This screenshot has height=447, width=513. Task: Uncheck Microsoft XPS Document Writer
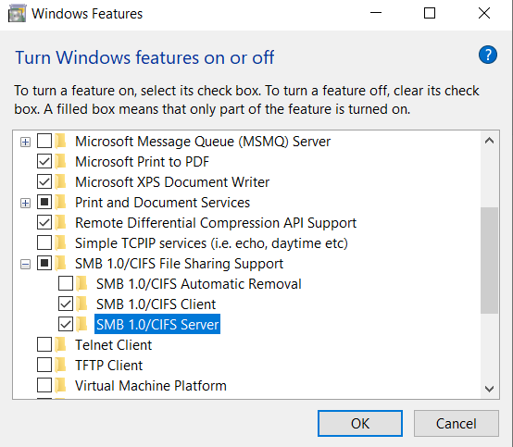pyautogui.click(x=44, y=181)
